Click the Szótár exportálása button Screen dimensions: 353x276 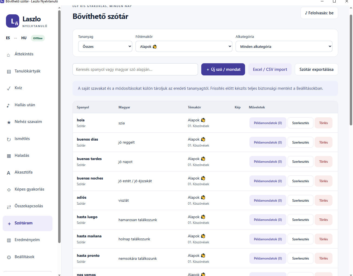click(x=316, y=69)
